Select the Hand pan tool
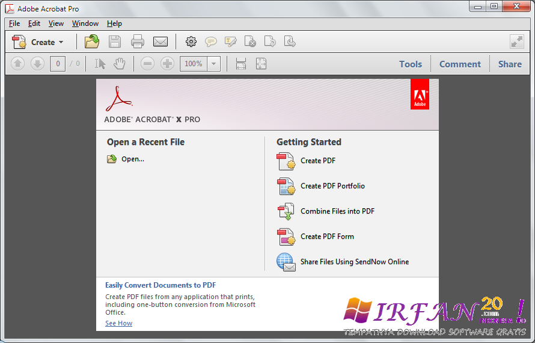This screenshot has width=535, height=343. click(x=120, y=64)
